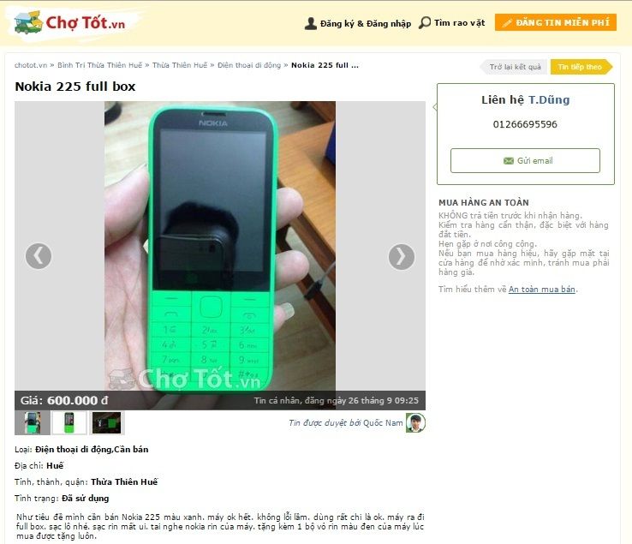632x544 pixels.
Task: Click moderator Quốc Nam's avatar
Action: [x=415, y=422]
